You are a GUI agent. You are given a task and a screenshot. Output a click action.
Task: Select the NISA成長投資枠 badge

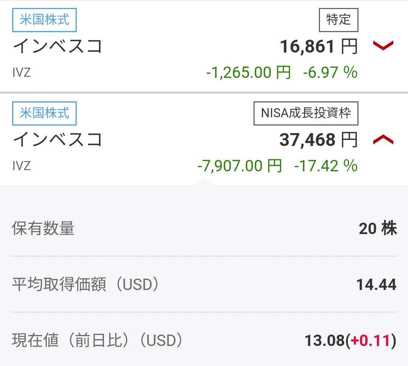[306, 113]
